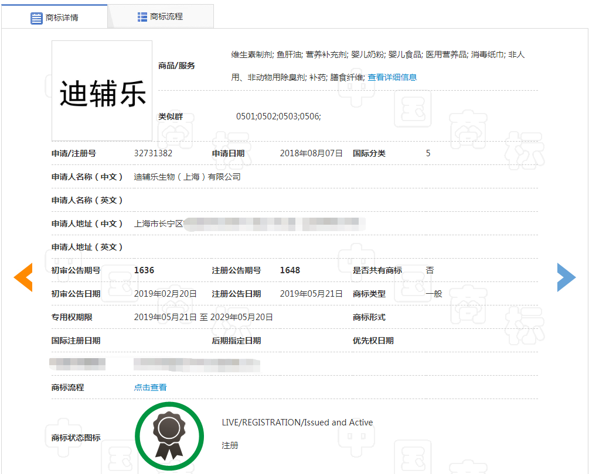Click the 申请人地址（英文） field label

pos(87,247)
